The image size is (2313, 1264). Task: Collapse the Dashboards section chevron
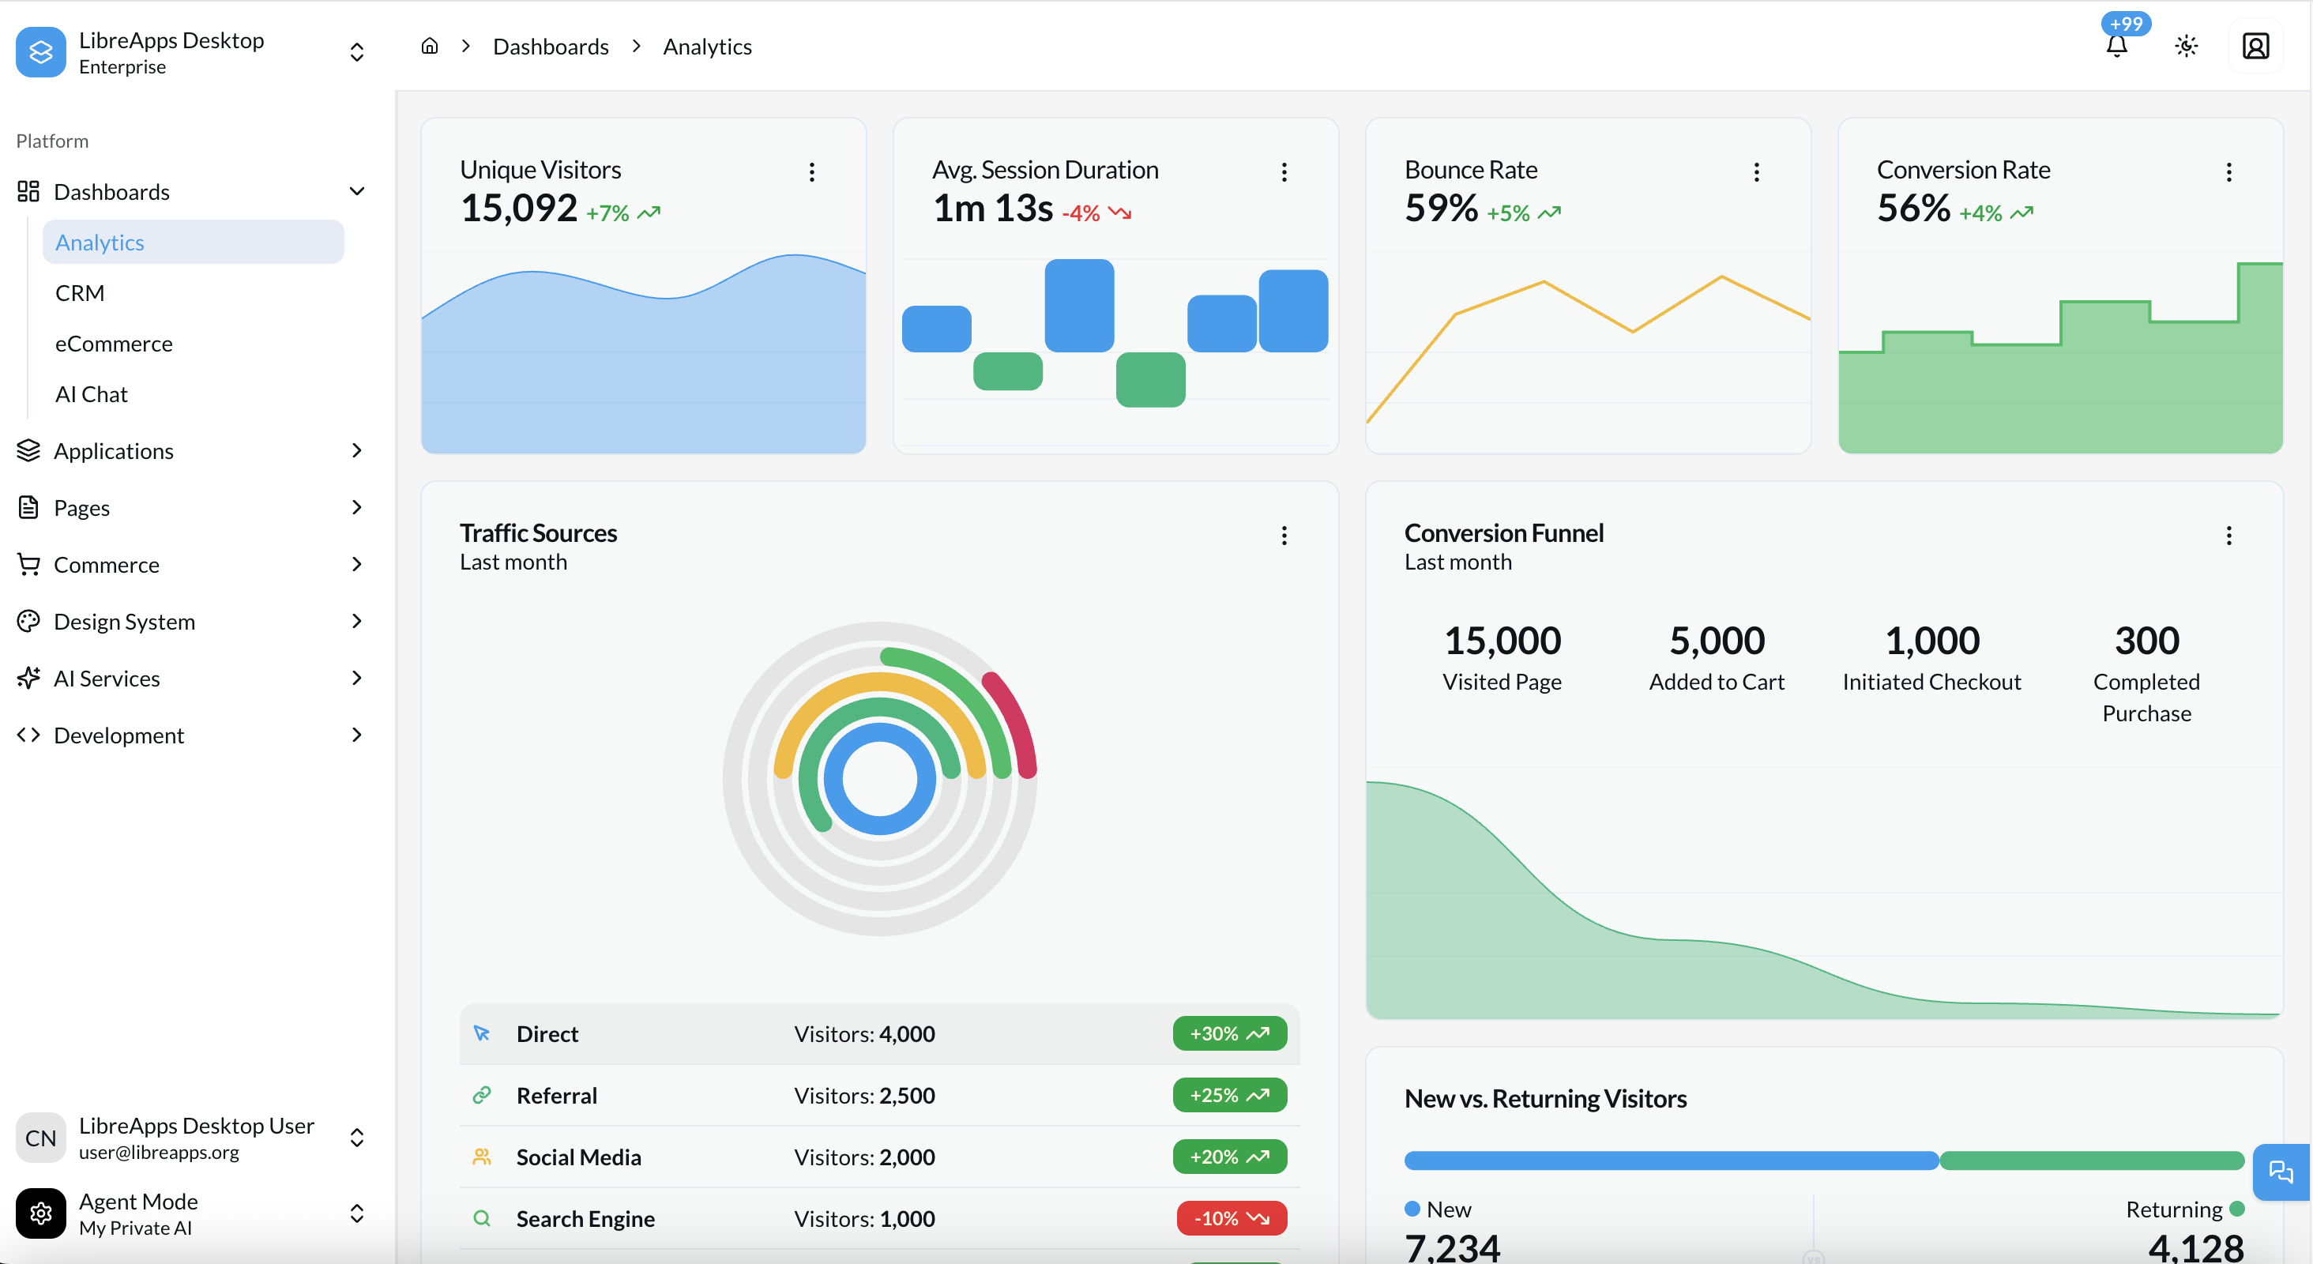tap(357, 191)
